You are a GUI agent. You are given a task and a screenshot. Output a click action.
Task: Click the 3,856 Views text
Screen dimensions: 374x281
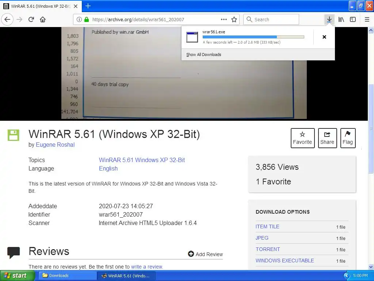277,167
